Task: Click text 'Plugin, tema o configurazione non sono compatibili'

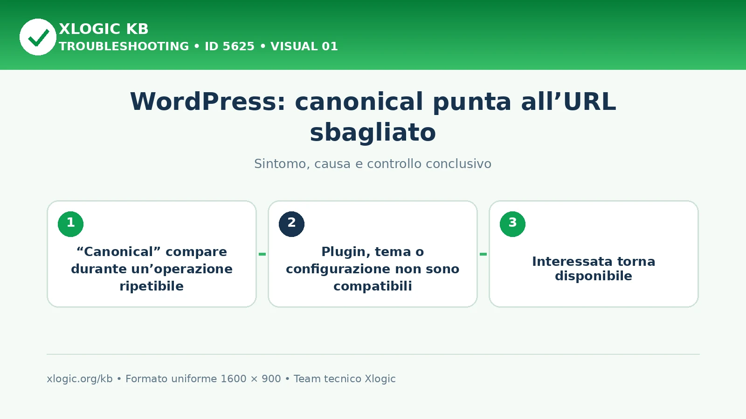Action: (x=373, y=269)
